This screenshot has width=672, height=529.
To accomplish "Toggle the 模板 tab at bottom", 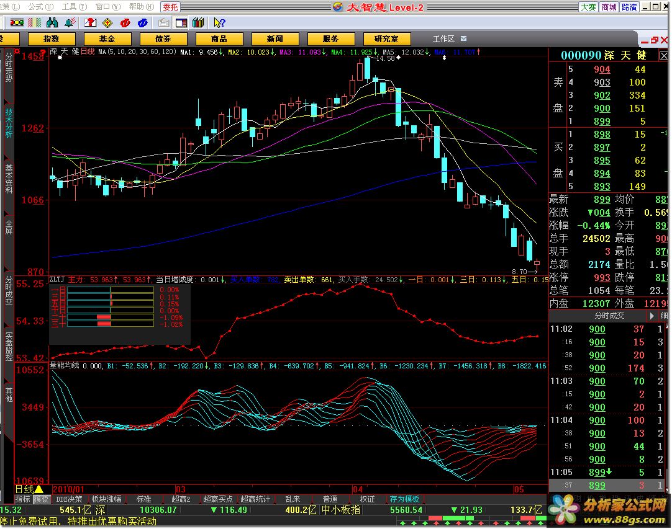I will pos(42,499).
